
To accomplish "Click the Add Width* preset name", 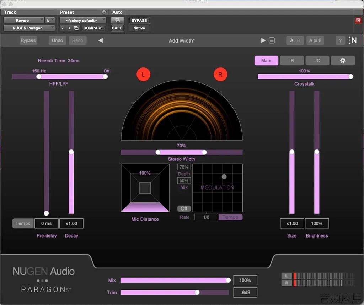I will point(182,40).
